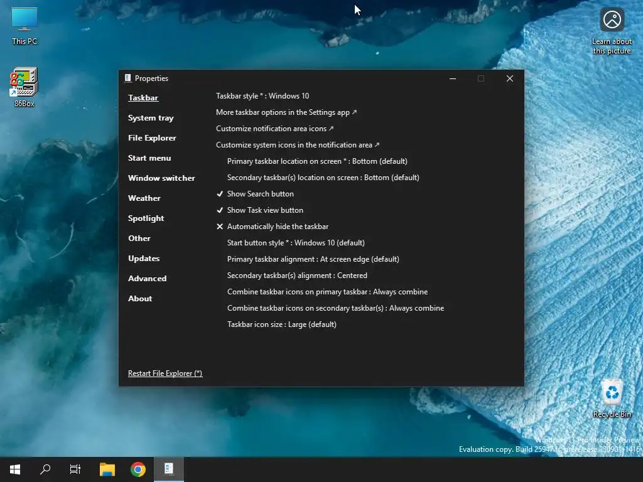The height and width of the screenshot is (482, 643).
Task: Change Primary taskbar alignment setting
Action: coord(313,259)
